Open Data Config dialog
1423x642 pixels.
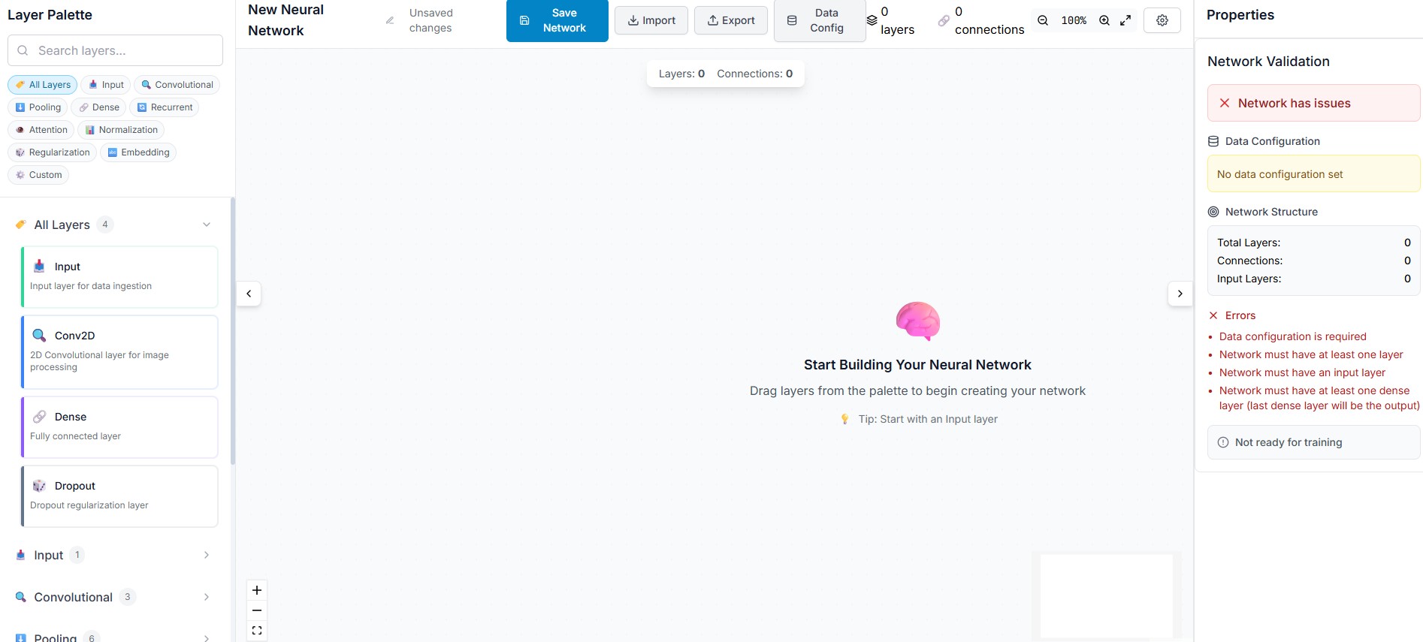point(820,20)
